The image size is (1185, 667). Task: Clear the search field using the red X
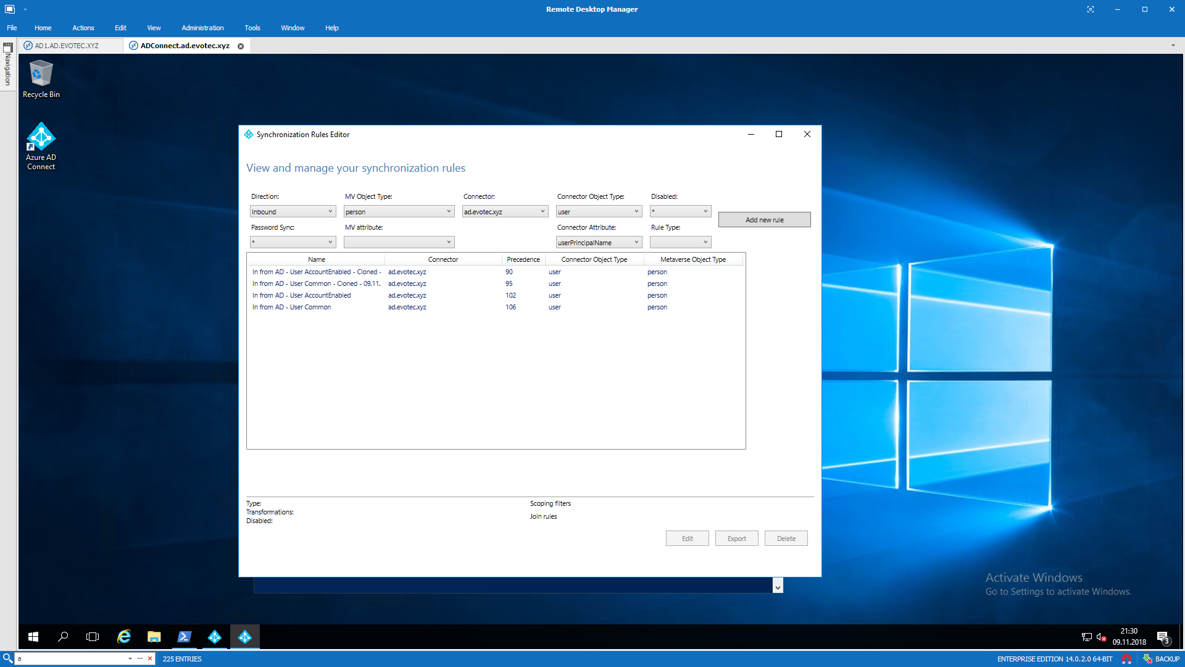pyautogui.click(x=150, y=658)
